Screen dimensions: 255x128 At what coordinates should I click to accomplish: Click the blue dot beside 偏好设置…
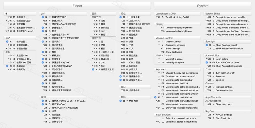click(7, 42)
